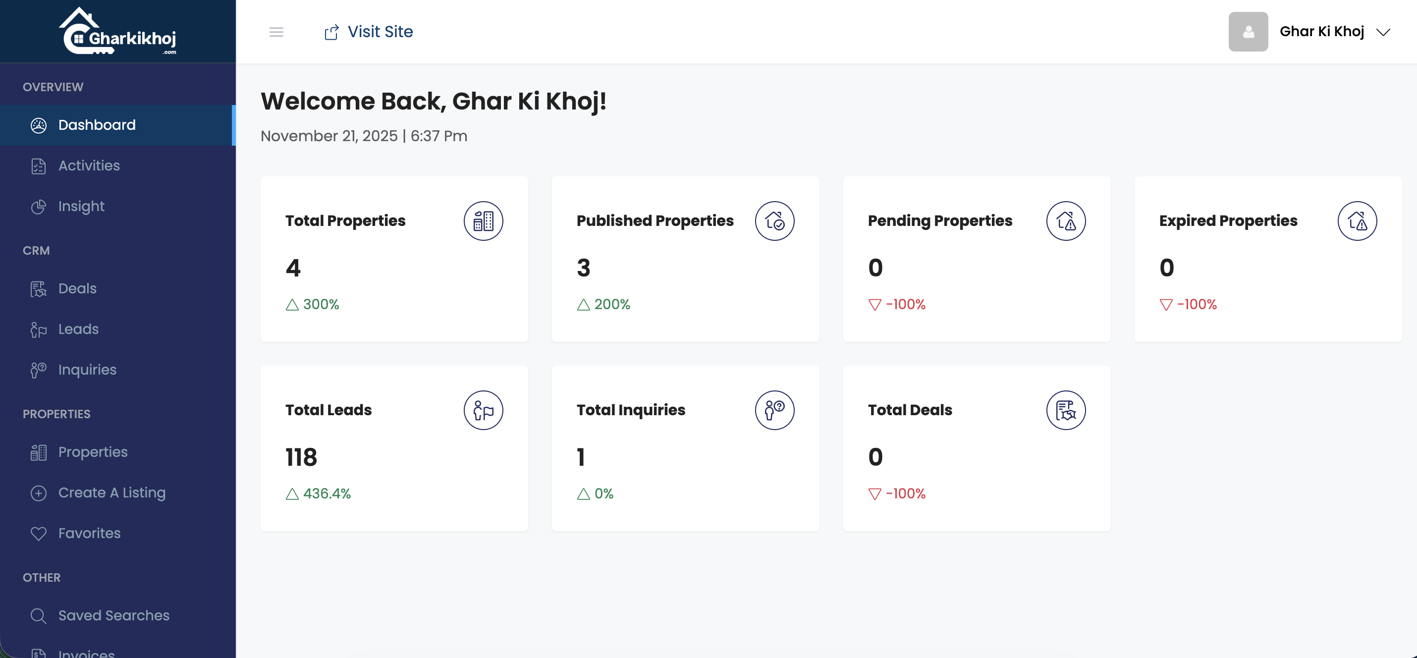Open the Activities menu item
This screenshot has height=658, width=1417.
point(89,166)
